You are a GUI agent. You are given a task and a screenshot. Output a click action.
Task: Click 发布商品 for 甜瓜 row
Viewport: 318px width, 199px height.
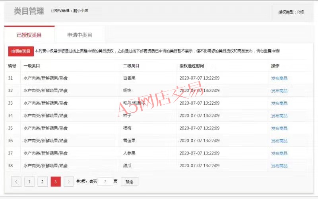(279, 166)
